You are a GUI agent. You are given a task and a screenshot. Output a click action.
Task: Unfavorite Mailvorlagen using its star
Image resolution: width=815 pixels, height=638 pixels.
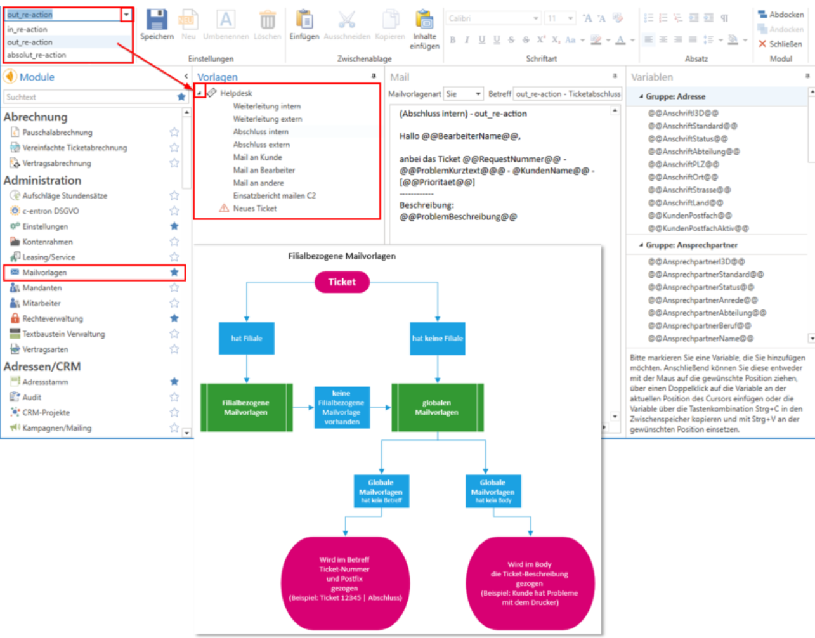click(x=174, y=272)
